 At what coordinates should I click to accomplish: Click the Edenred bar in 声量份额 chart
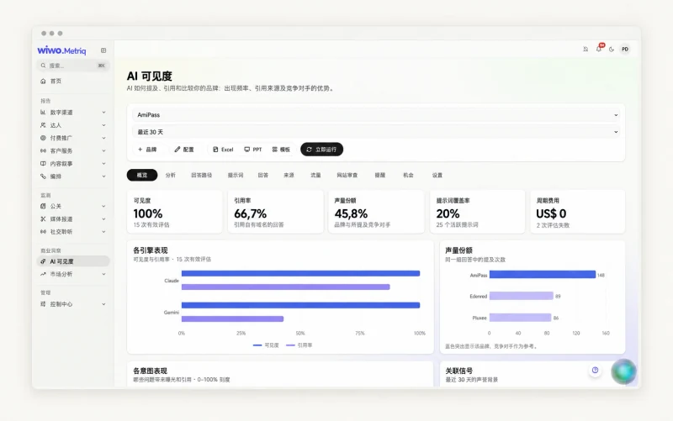(521, 296)
